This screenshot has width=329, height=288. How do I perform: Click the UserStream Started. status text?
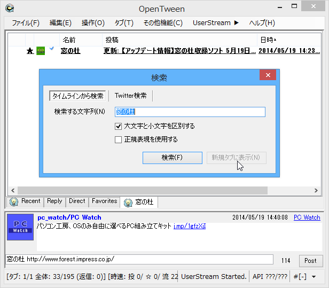214,277
